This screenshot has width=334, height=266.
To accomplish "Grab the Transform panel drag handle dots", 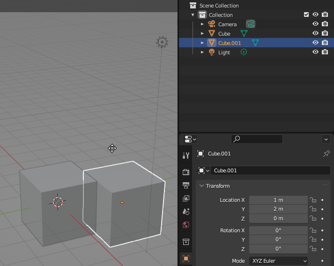I will pos(325,186).
